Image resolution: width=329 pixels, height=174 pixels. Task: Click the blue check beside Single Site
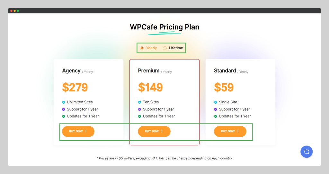[x=216, y=102]
